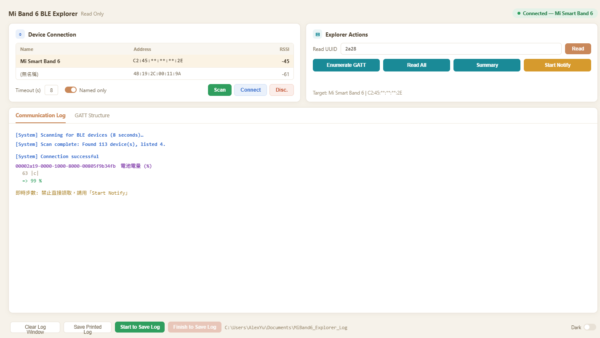600x338 pixels.
Task: Click the Read All button
Action: point(416,65)
